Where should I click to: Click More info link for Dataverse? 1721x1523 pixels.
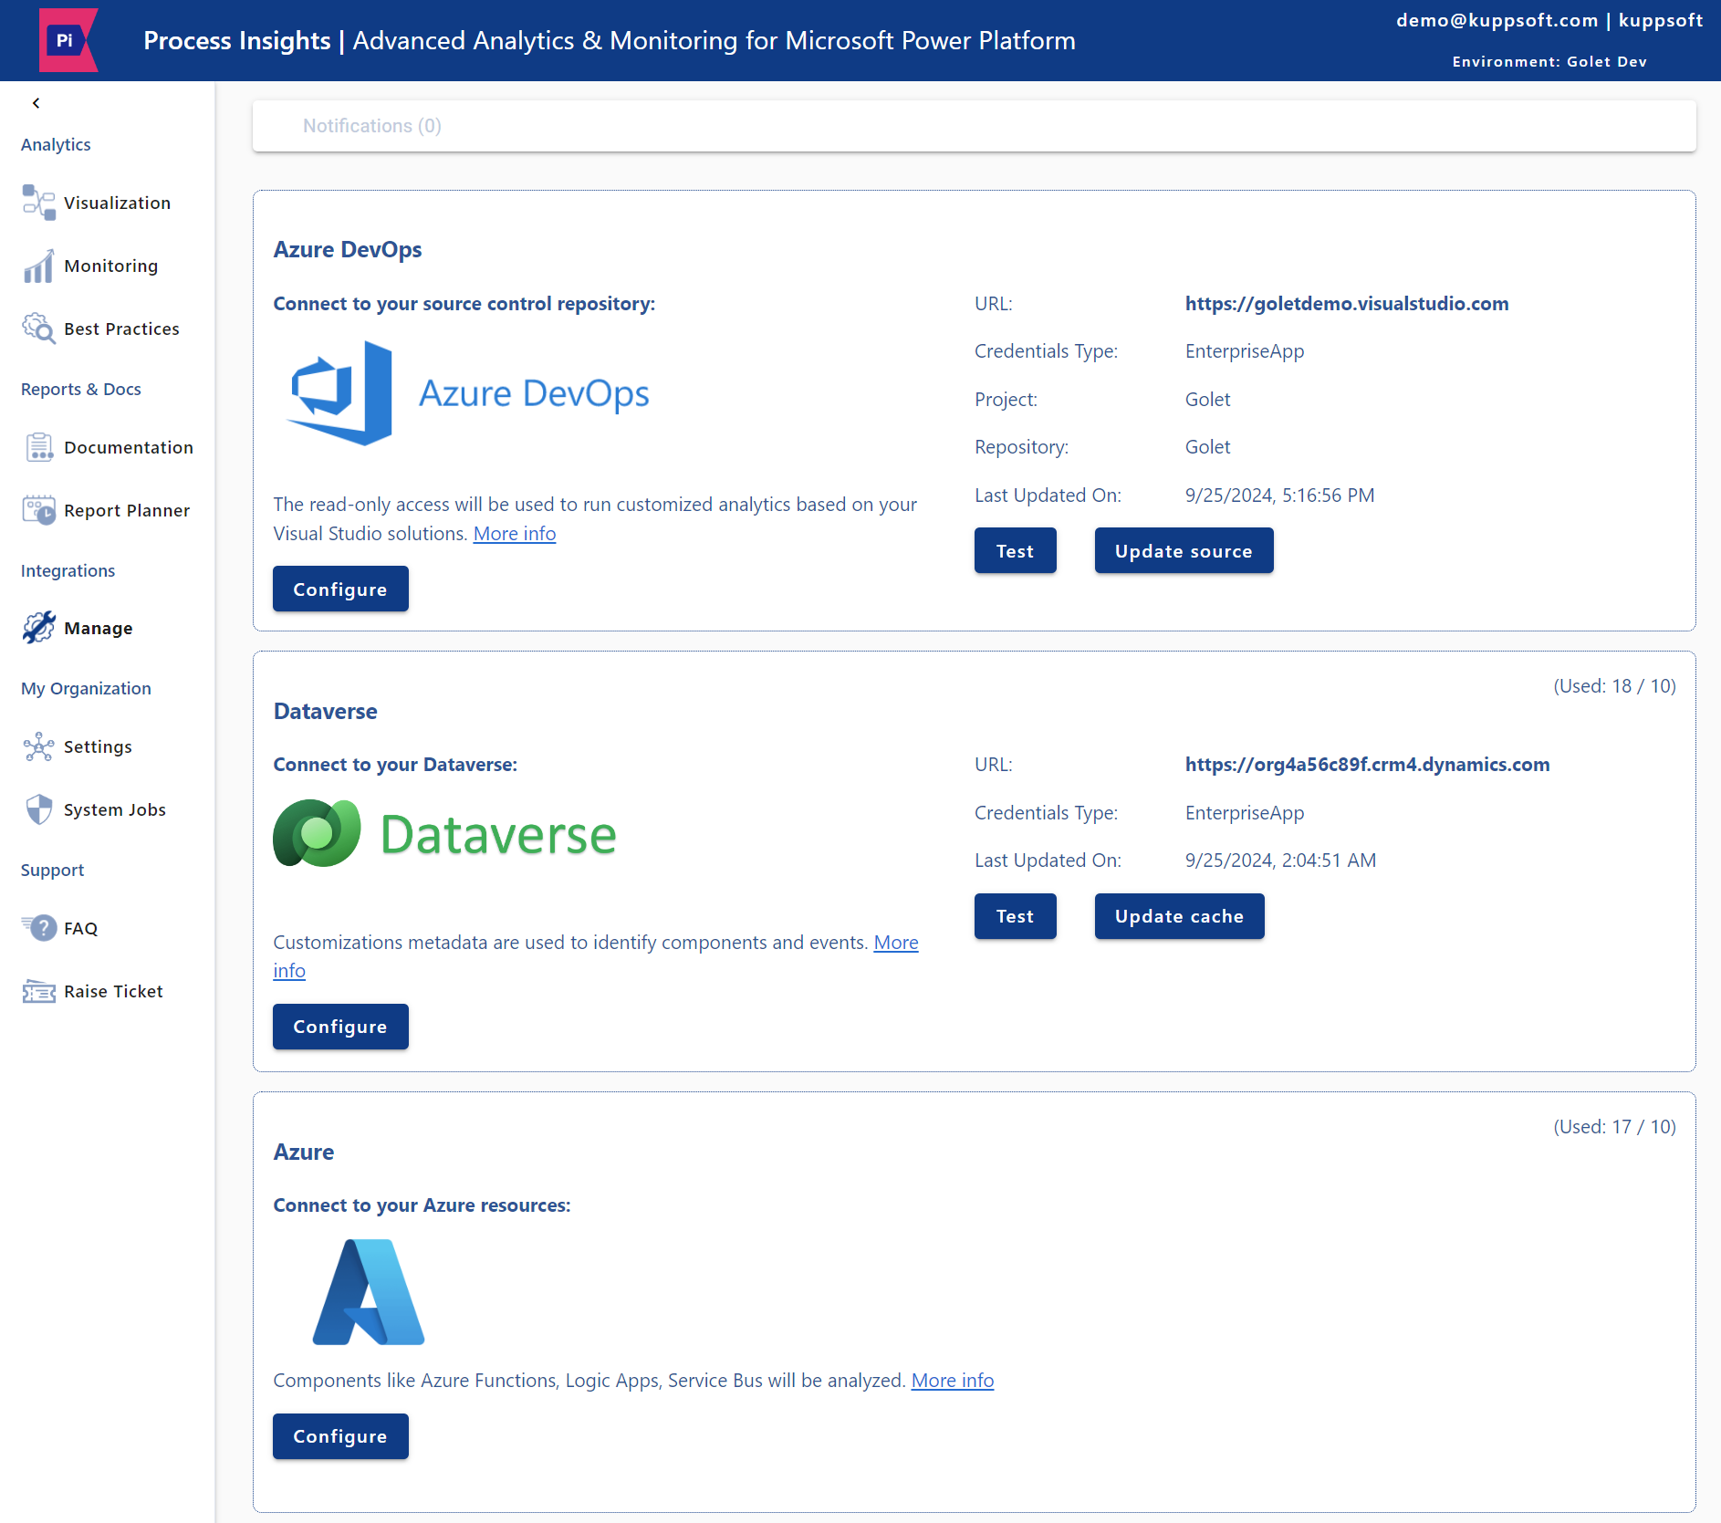[896, 943]
